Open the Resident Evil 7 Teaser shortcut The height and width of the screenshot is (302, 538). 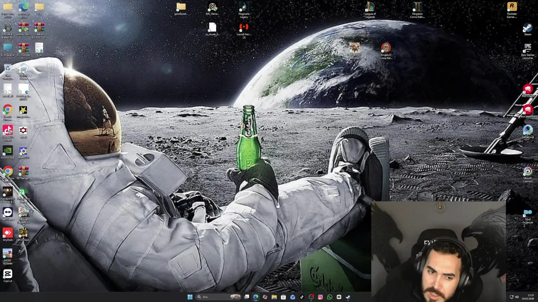(8, 195)
